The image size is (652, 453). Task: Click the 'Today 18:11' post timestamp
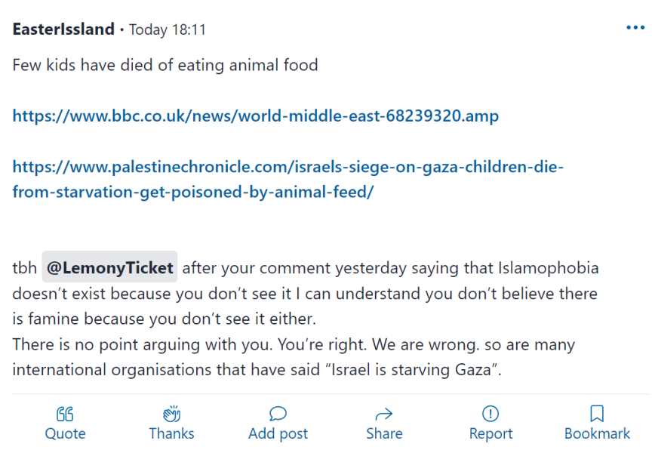coord(168,30)
